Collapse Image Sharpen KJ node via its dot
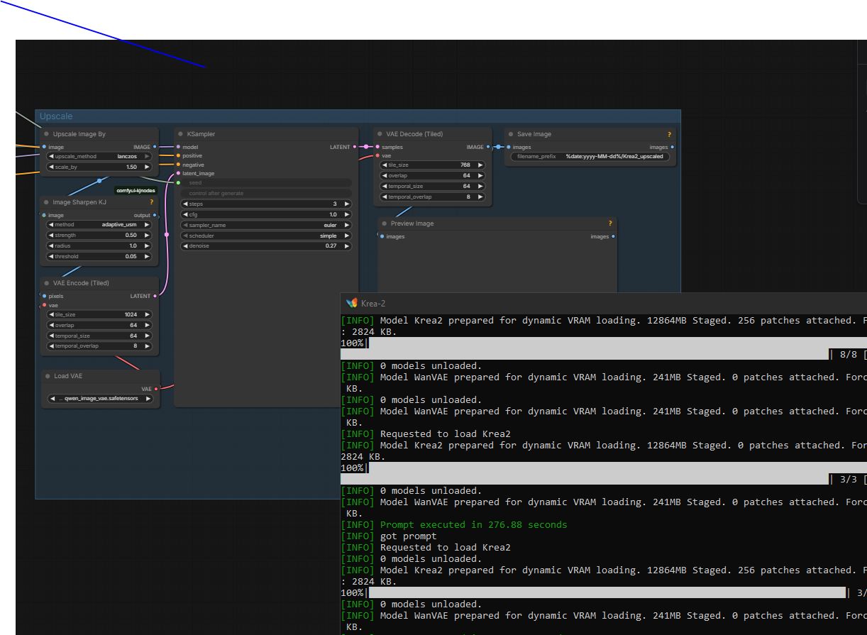The width and height of the screenshot is (867, 635). click(x=47, y=202)
